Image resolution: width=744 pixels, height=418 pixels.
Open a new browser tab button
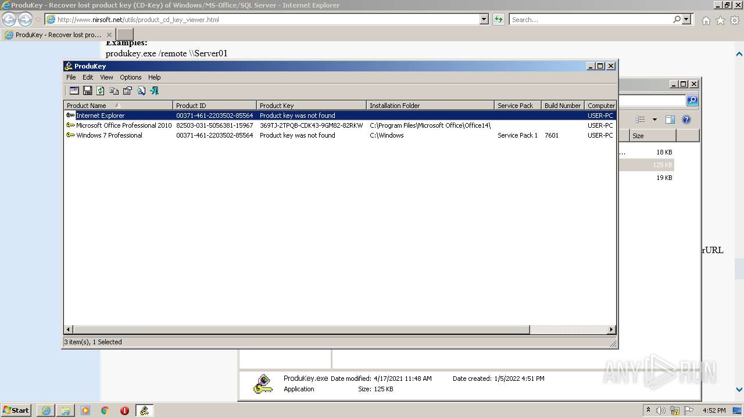(x=125, y=35)
